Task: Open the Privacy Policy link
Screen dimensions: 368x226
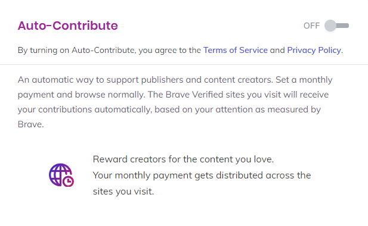Action: click(x=314, y=50)
